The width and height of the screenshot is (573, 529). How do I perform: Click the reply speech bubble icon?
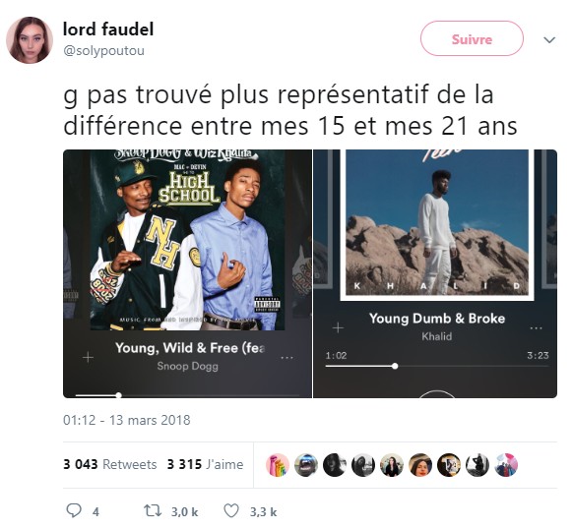pyautogui.click(x=74, y=510)
